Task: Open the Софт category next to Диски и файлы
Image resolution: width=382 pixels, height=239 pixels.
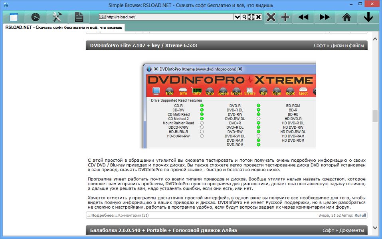Action: (319, 45)
